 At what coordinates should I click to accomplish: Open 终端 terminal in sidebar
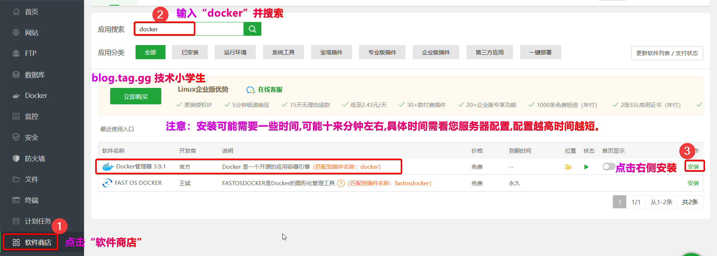coord(16,200)
